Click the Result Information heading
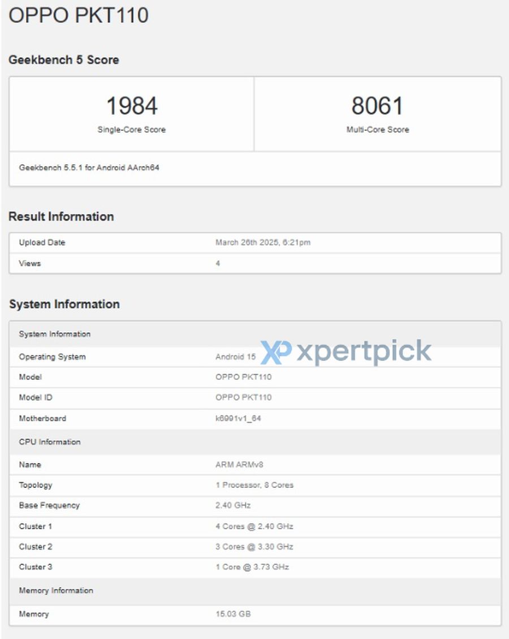Viewport: 509px width, 639px height. coord(61,216)
